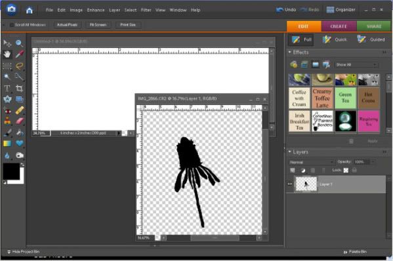This screenshot has width=393, height=261.
Task: Swap foreground and background colors
Action: (22, 165)
